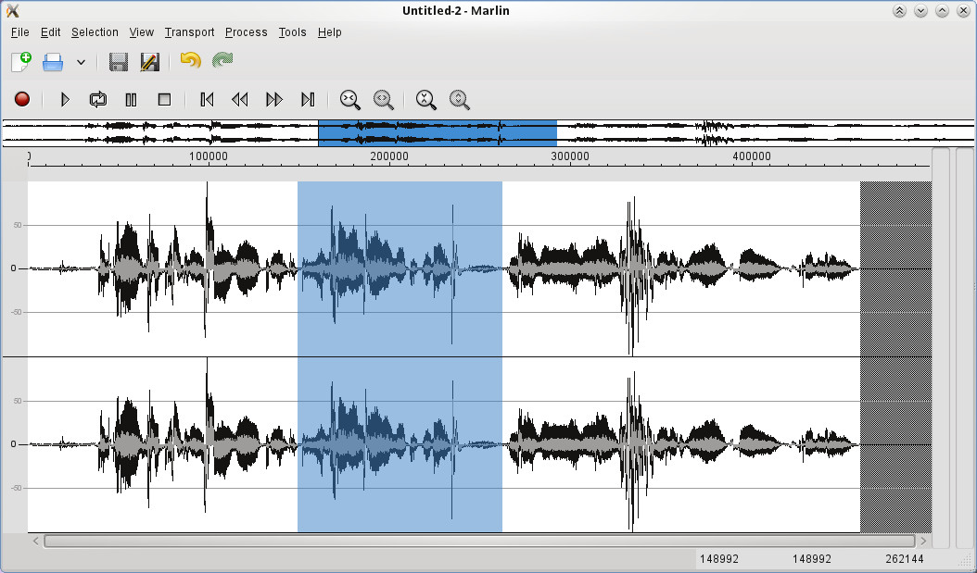The height and width of the screenshot is (573, 977).
Task: Start recording with the red Record button
Action: (x=22, y=99)
